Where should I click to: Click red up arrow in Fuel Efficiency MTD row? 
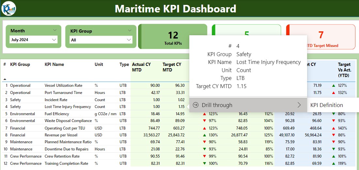point(204,114)
